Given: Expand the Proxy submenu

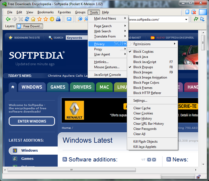Looking at the screenshot, I should click(x=107, y=49).
